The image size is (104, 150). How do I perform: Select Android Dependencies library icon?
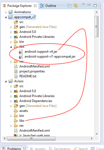[16, 101]
